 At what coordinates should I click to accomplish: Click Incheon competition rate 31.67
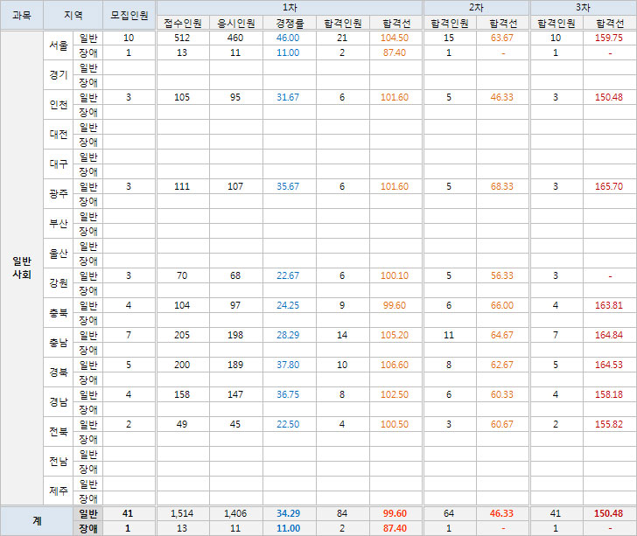point(288,97)
